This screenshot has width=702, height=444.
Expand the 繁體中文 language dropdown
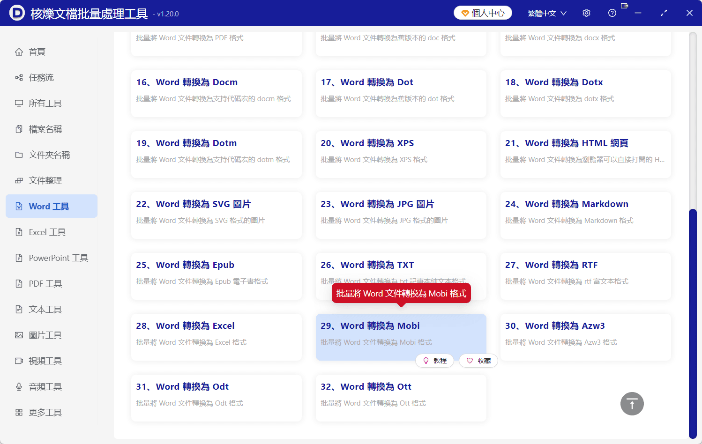547,13
